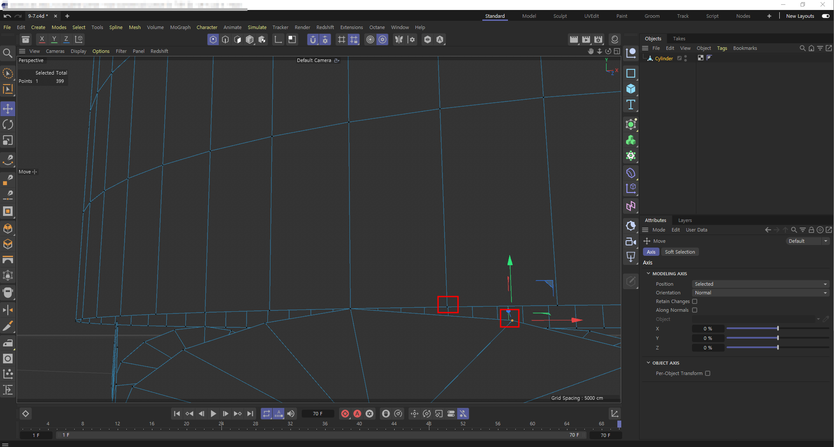This screenshot has width=834, height=447.
Task: Enable Per-Object Transform checkbox
Action: [708, 374]
